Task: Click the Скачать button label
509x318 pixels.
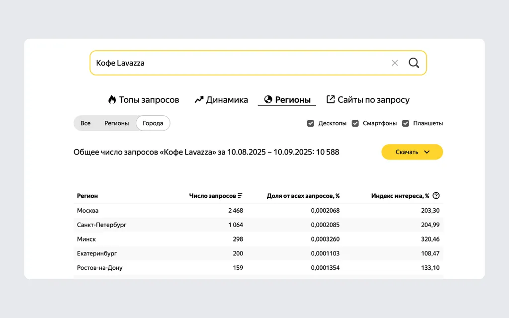Action: point(407,152)
